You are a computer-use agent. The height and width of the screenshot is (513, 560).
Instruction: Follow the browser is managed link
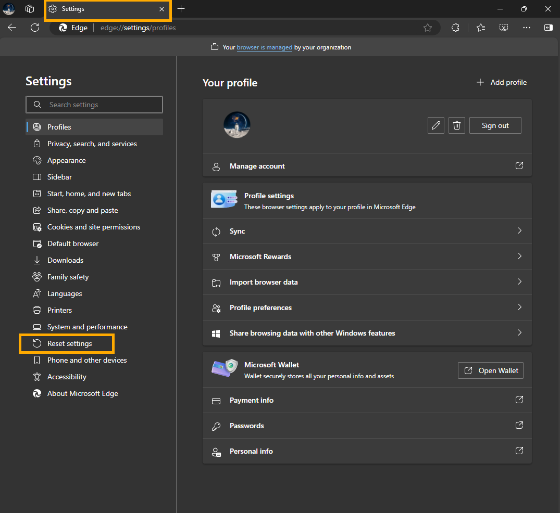coord(264,47)
